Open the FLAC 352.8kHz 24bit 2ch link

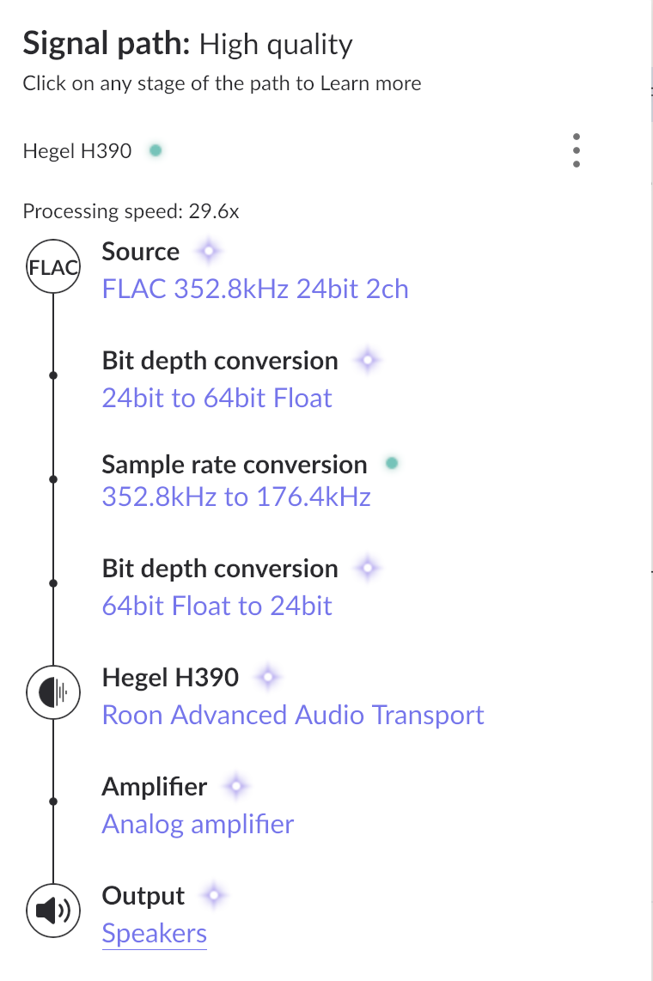tap(255, 289)
